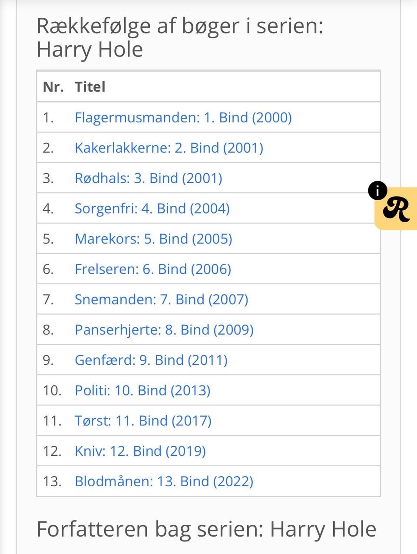
Task: Open Panserhjerte: 8. Bind (2009)
Action: tap(164, 330)
